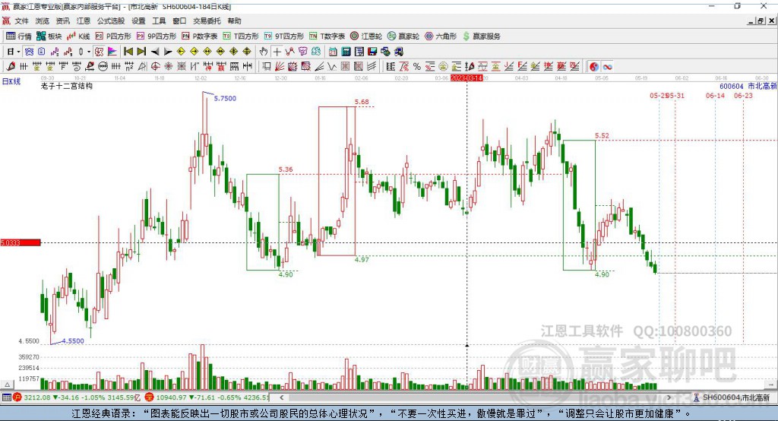Click the oval circle tool icon
The height and width of the screenshot is (421, 778).
tap(103, 66)
